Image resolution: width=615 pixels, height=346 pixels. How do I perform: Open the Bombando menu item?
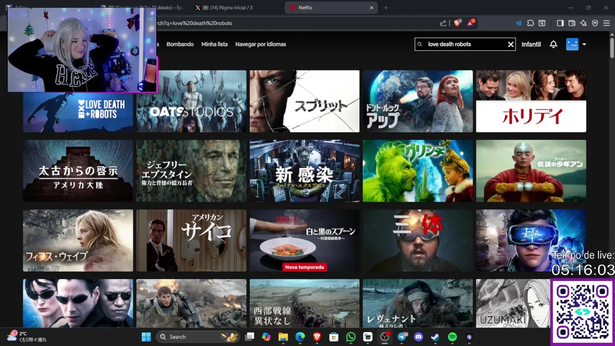pyautogui.click(x=180, y=44)
